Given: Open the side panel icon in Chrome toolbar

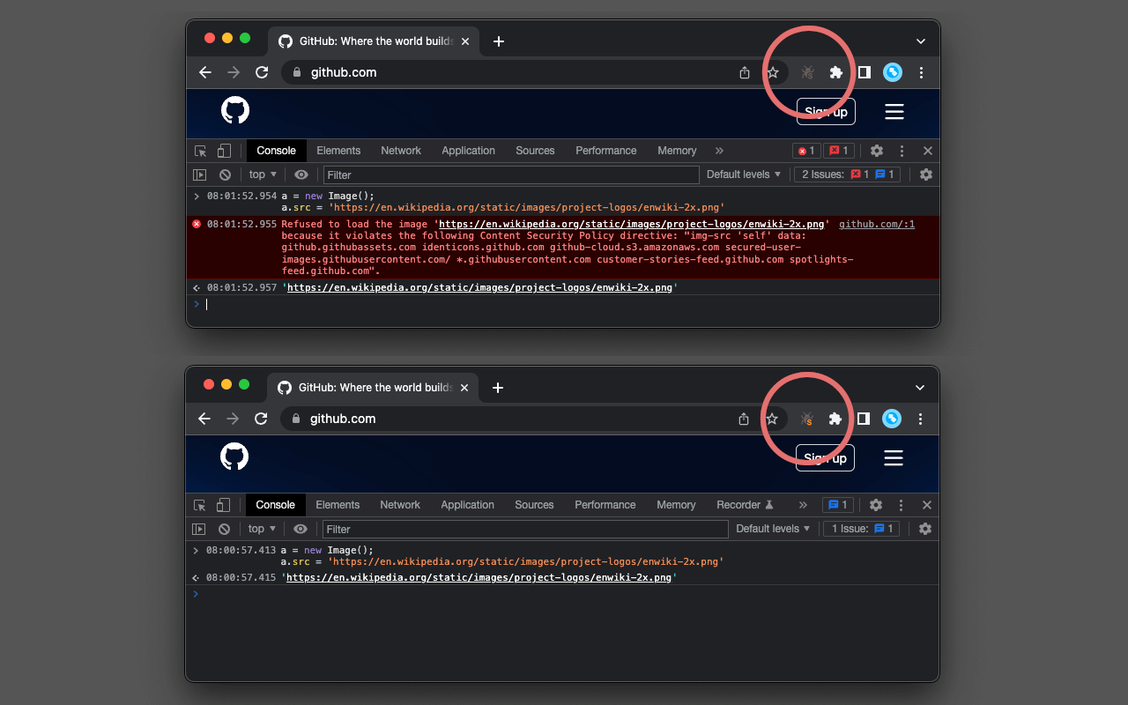Looking at the screenshot, I should (863, 72).
